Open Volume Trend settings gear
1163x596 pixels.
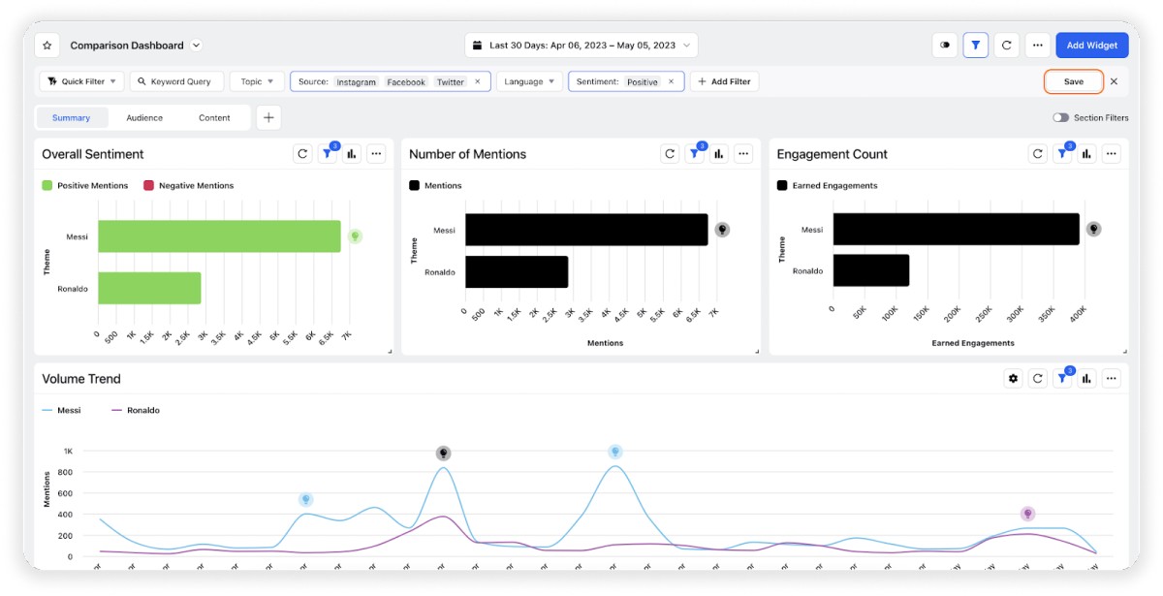point(1013,379)
